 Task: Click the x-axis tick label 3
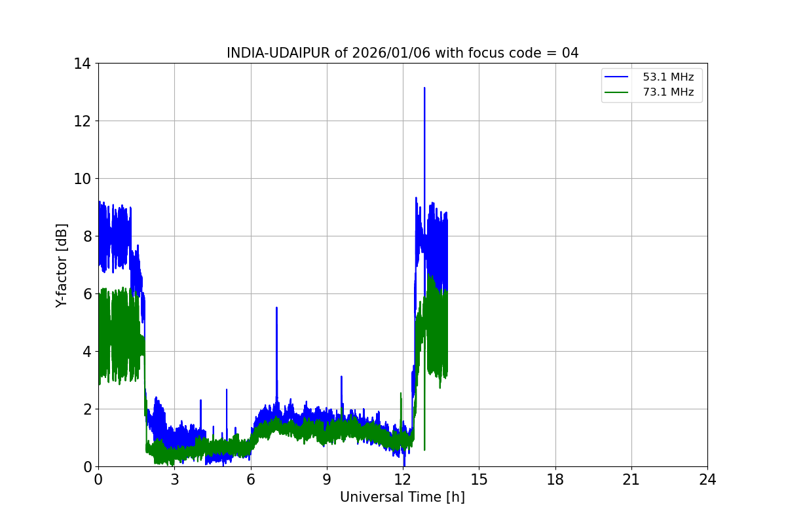pos(174,480)
